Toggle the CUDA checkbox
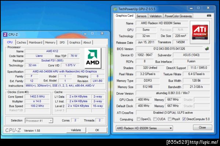This screenshot has width=220, height=146. 155,119
